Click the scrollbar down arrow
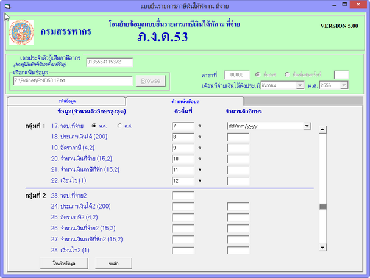 tap(322, 248)
